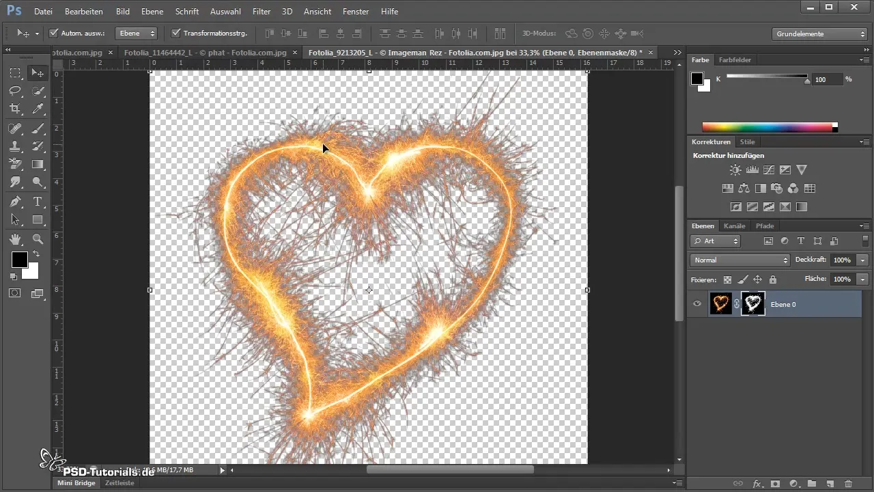Switch to the Farbfelder tab
The width and height of the screenshot is (874, 492).
click(x=735, y=59)
